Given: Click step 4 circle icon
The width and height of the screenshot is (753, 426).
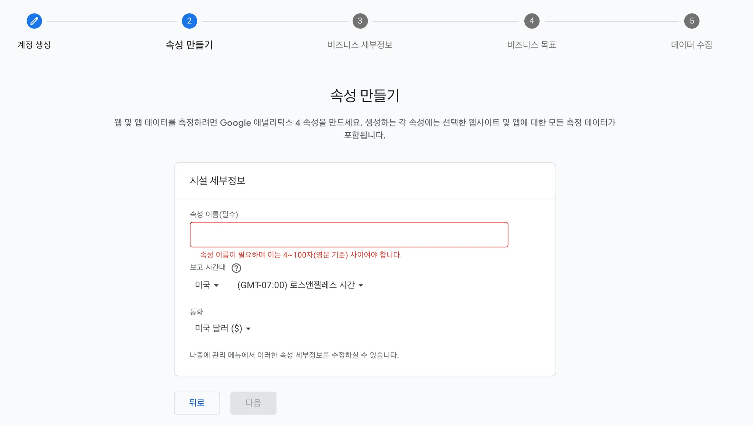Looking at the screenshot, I should (x=532, y=21).
